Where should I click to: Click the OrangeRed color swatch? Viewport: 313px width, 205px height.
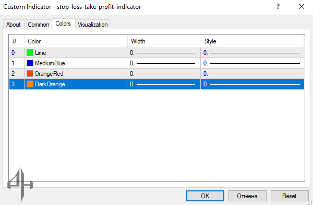pos(30,73)
